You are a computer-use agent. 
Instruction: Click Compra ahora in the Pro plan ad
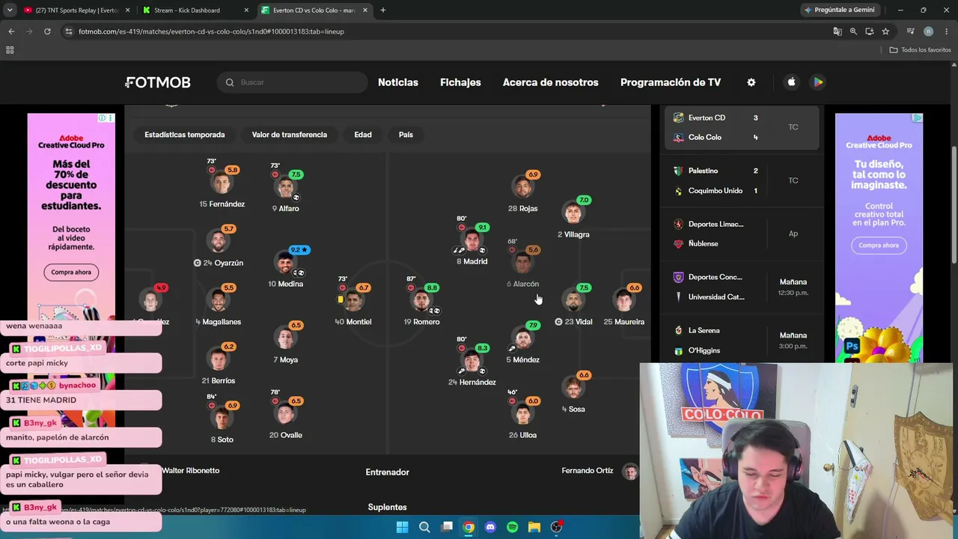click(x=879, y=246)
